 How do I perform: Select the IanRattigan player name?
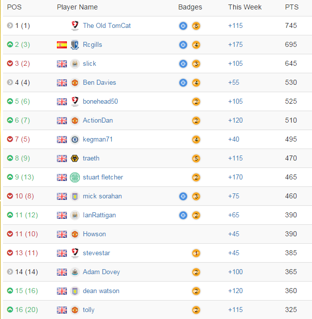(x=99, y=215)
